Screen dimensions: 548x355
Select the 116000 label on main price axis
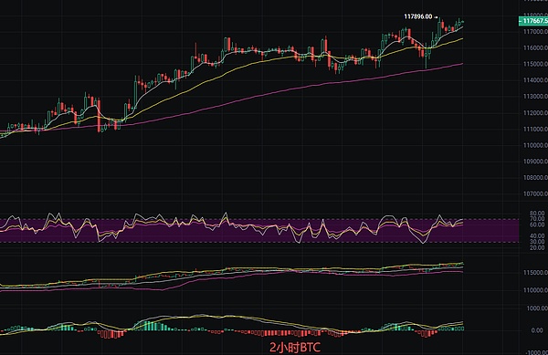click(535, 47)
